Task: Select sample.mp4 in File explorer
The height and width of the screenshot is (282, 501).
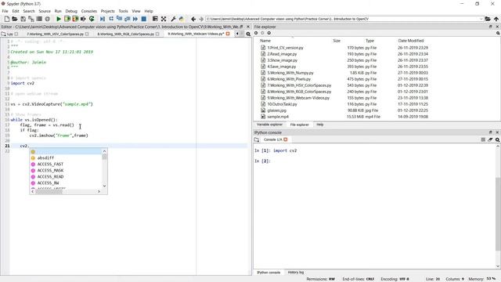Action: 278,117
